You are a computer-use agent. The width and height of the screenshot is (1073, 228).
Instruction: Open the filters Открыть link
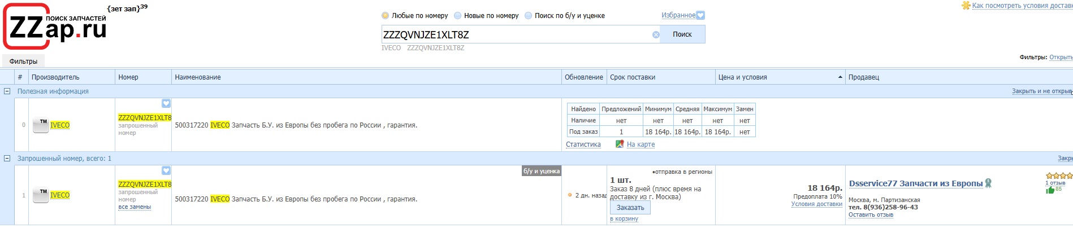click(1061, 58)
